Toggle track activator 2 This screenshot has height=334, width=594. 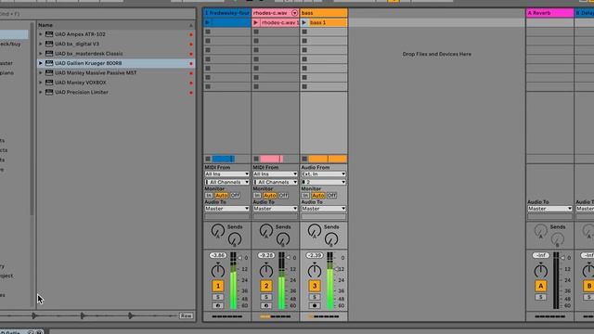point(266,286)
